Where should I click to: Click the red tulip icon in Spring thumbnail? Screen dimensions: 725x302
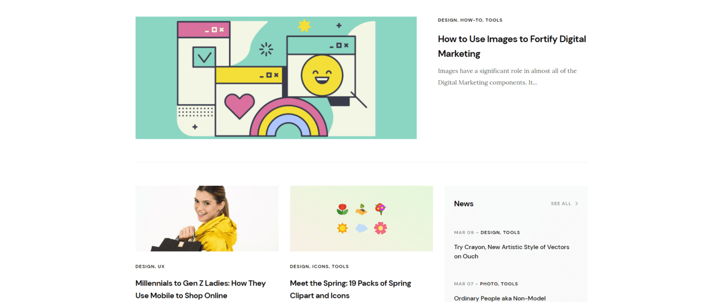[x=342, y=209]
